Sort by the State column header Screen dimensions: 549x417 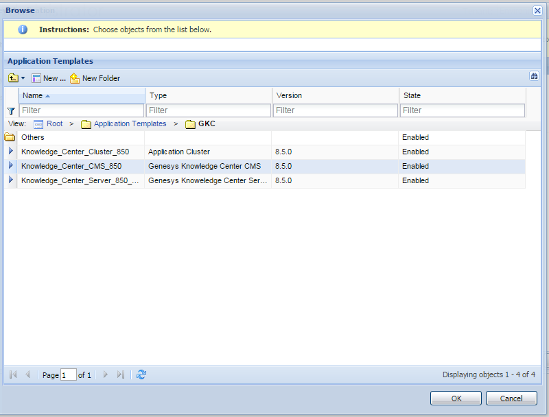463,95
